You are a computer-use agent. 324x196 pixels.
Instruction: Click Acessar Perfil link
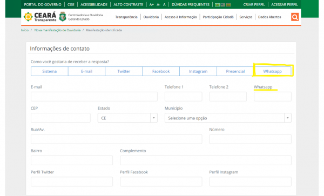(x=285, y=4)
